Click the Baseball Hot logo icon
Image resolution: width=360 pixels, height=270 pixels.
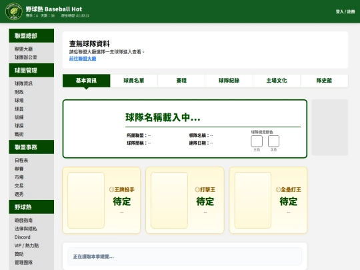[x=14, y=11]
